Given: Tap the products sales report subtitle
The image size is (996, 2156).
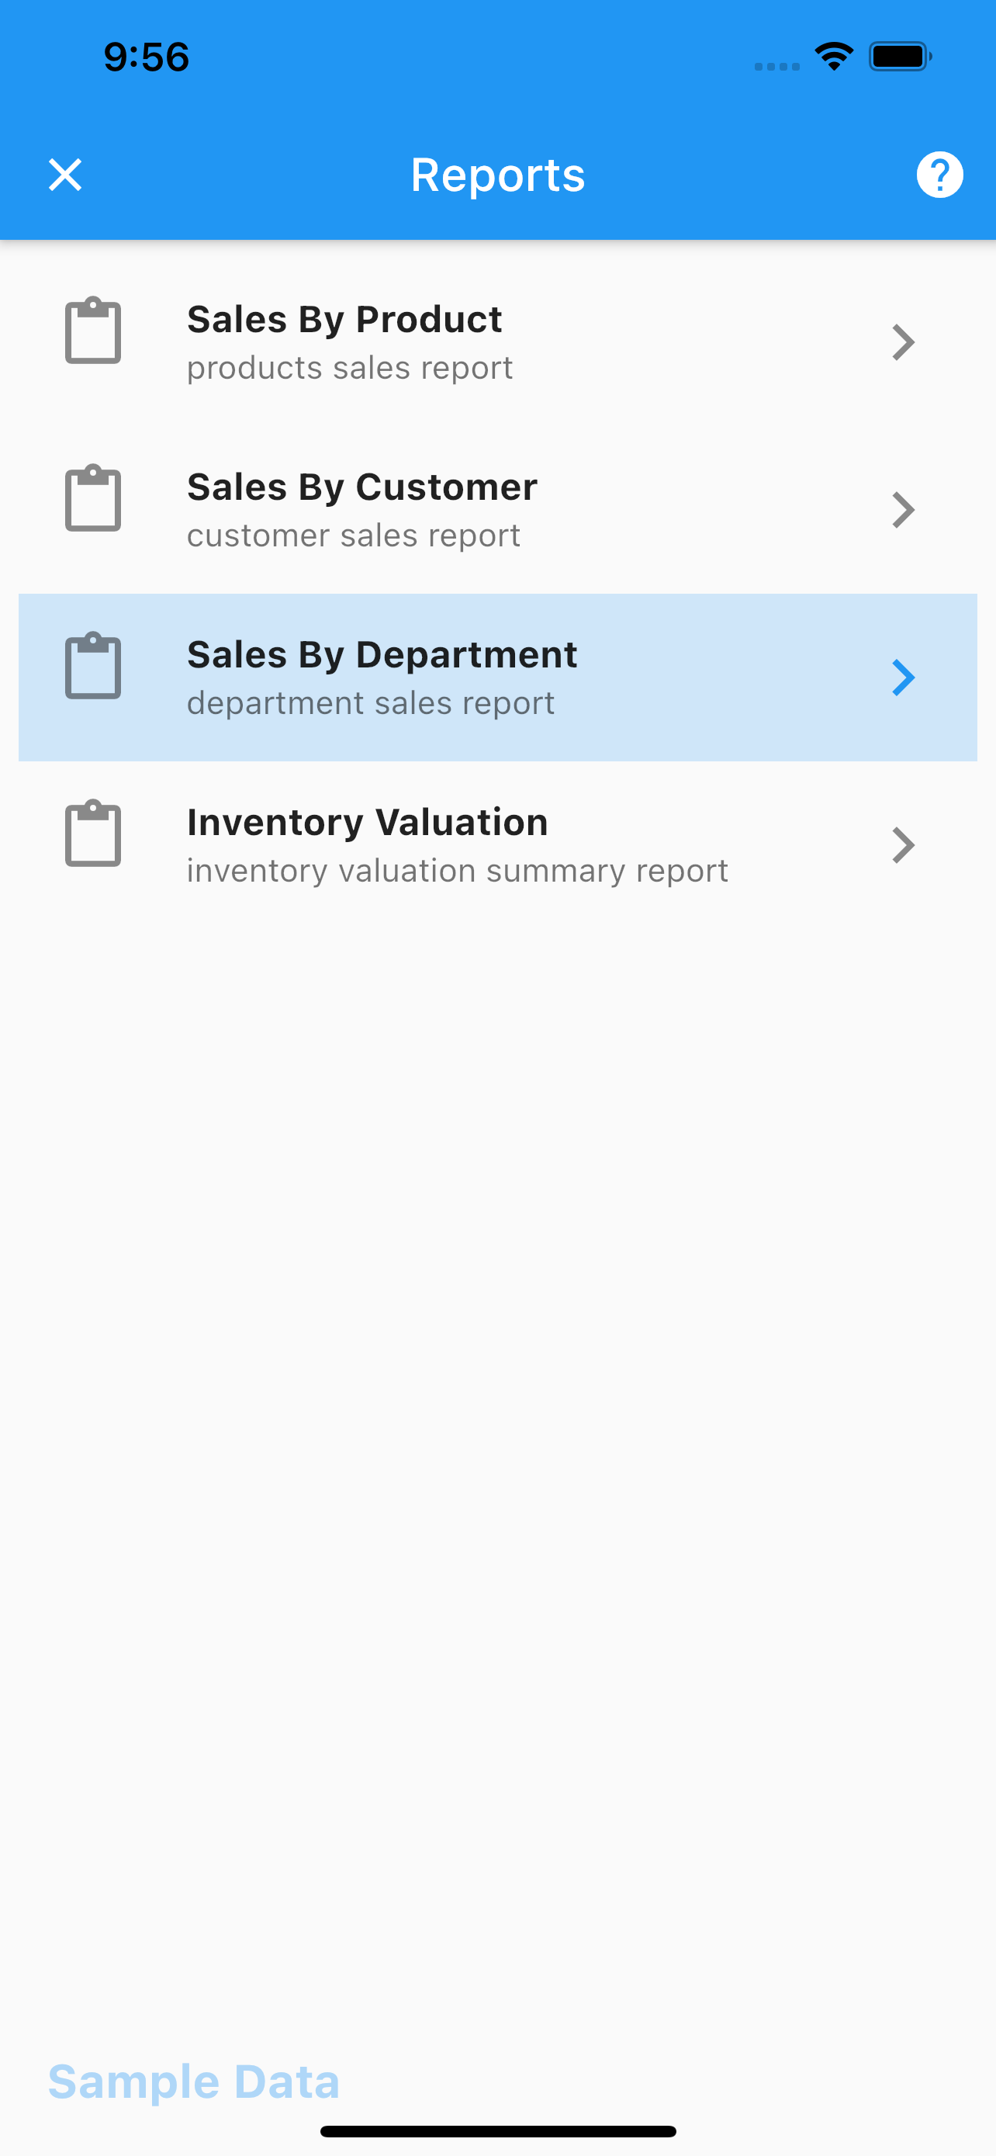Looking at the screenshot, I should coord(350,367).
